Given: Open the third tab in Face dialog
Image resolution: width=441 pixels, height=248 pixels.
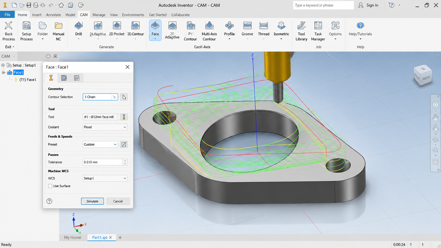Looking at the screenshot, I should (x=77, y=78).
